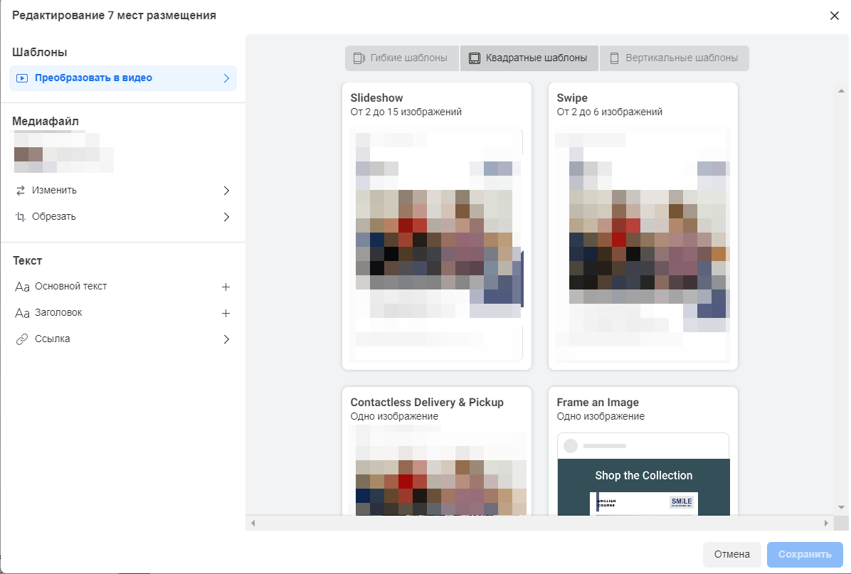Screen dimensions: 851x574
Task: Click the Aa icon beside Заголовок
Action: click(21, 313)
